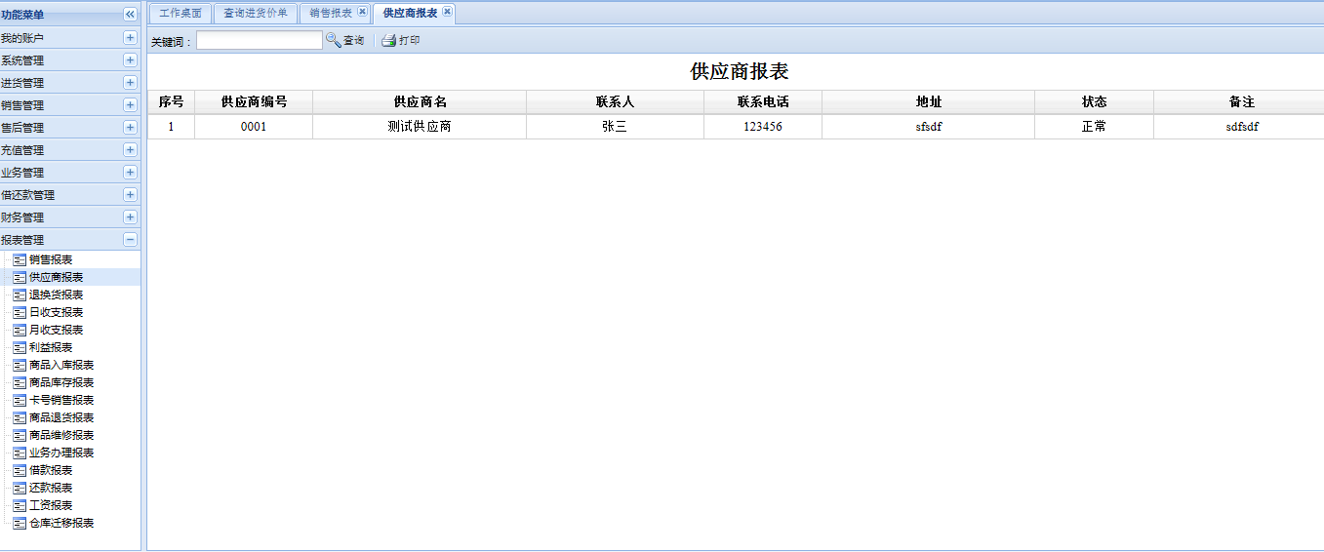The image size is (1324, 552).
Task: Open 月收支报表 in the tree
Action: pyautogui.click(x=56, y=331)
